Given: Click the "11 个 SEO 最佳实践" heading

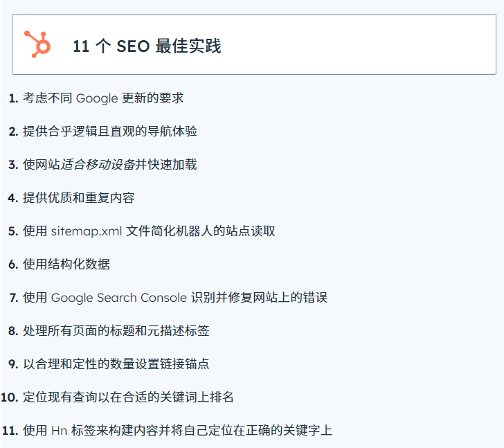Looking at the screenshot, I should [147, 46].
